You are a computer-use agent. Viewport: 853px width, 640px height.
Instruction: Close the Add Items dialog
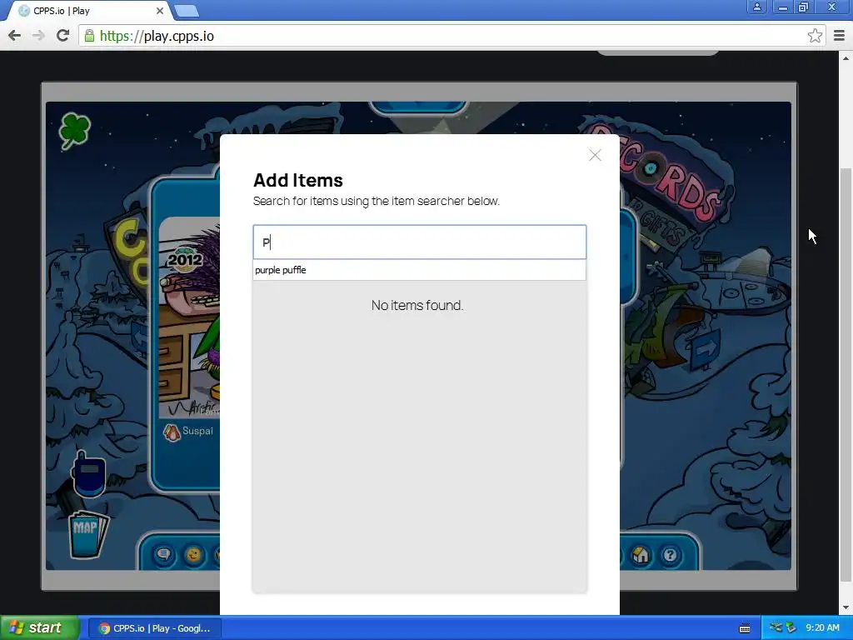tap(595, 155)
